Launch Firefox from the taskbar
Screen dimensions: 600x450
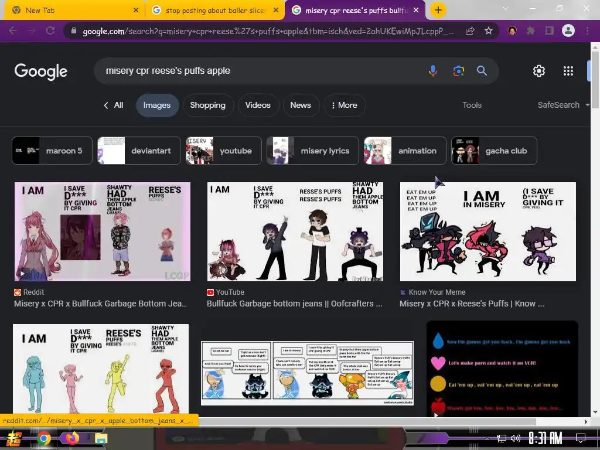(x=72, y=438)
